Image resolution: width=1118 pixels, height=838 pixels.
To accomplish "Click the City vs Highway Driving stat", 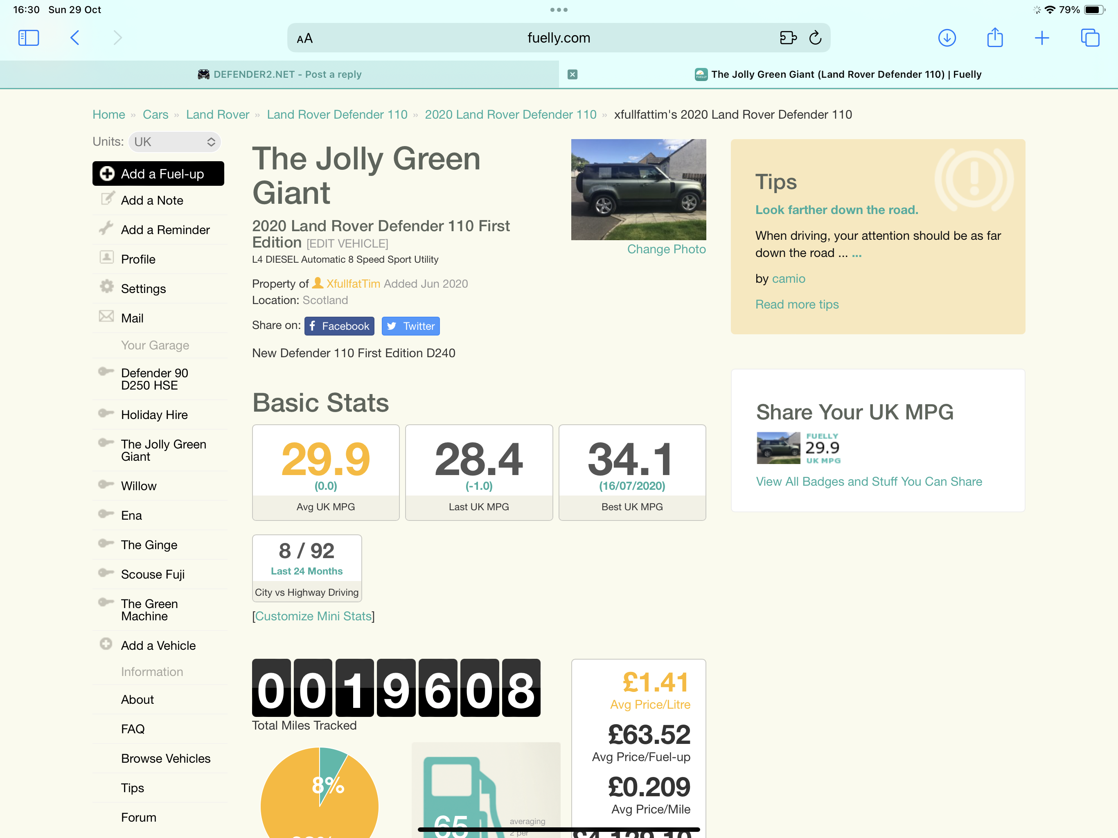I will tap(307, 568).
